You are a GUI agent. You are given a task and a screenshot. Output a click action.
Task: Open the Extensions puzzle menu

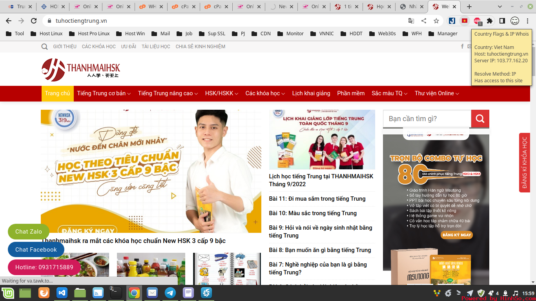click(490, 21)
